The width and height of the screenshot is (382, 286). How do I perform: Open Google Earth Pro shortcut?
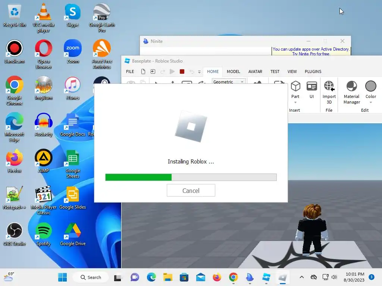click(102, 18)
